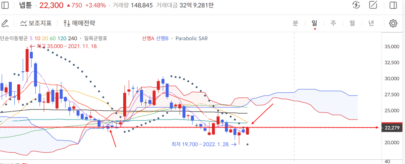Click the 25,000 price axis label
This screenshot has height=164, width=405.
coord(392,111)
